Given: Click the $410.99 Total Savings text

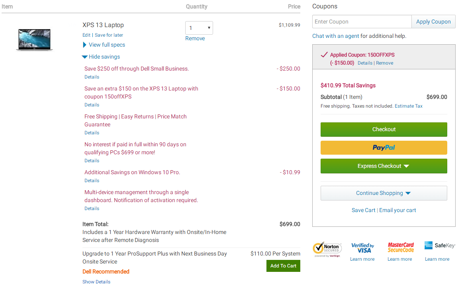Looking at the screenshot, I should [x=348, y=86].
